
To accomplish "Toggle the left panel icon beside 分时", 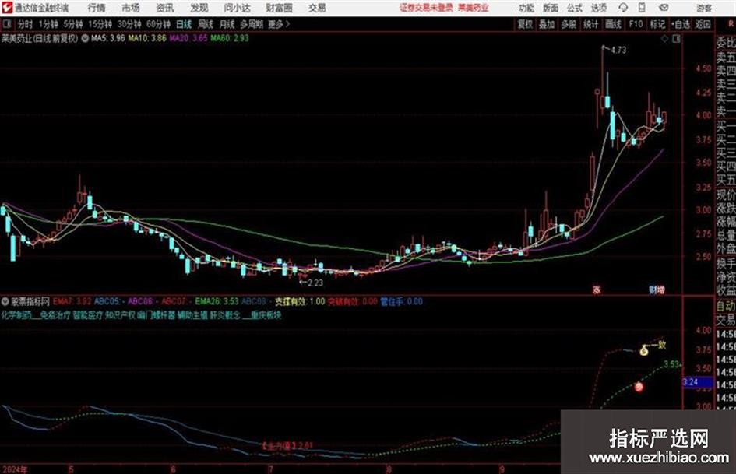I will tap(7, 24).
